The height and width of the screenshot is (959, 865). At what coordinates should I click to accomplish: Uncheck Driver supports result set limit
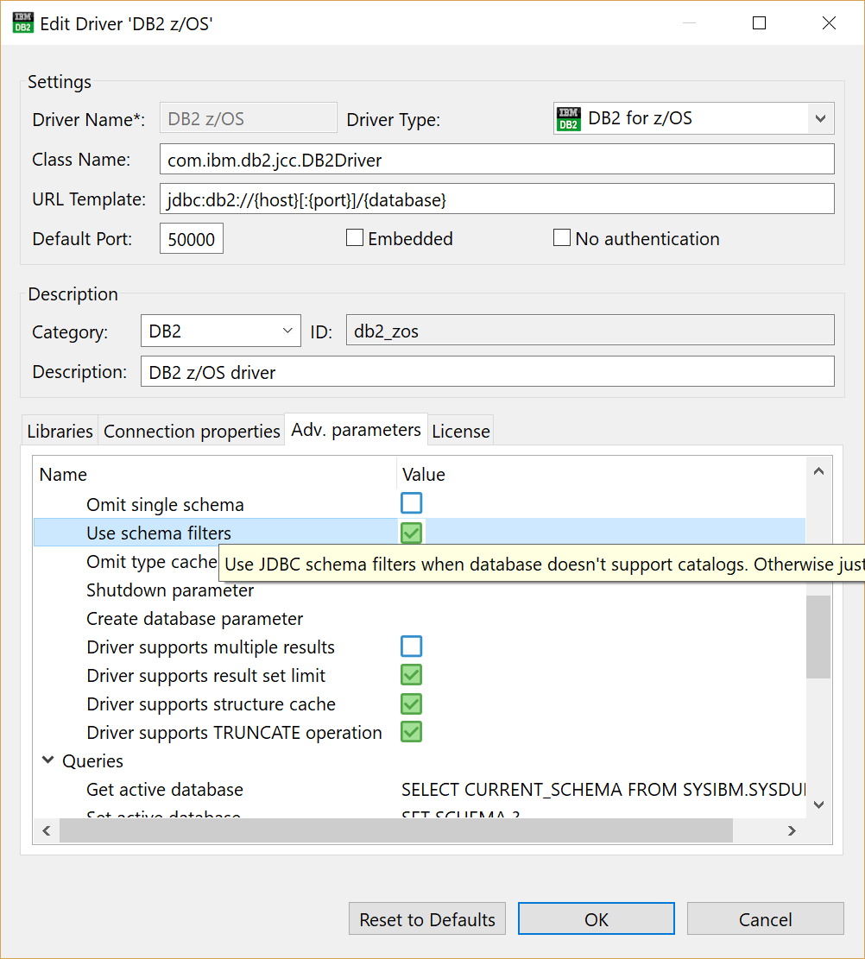click(x=411, y=675)
